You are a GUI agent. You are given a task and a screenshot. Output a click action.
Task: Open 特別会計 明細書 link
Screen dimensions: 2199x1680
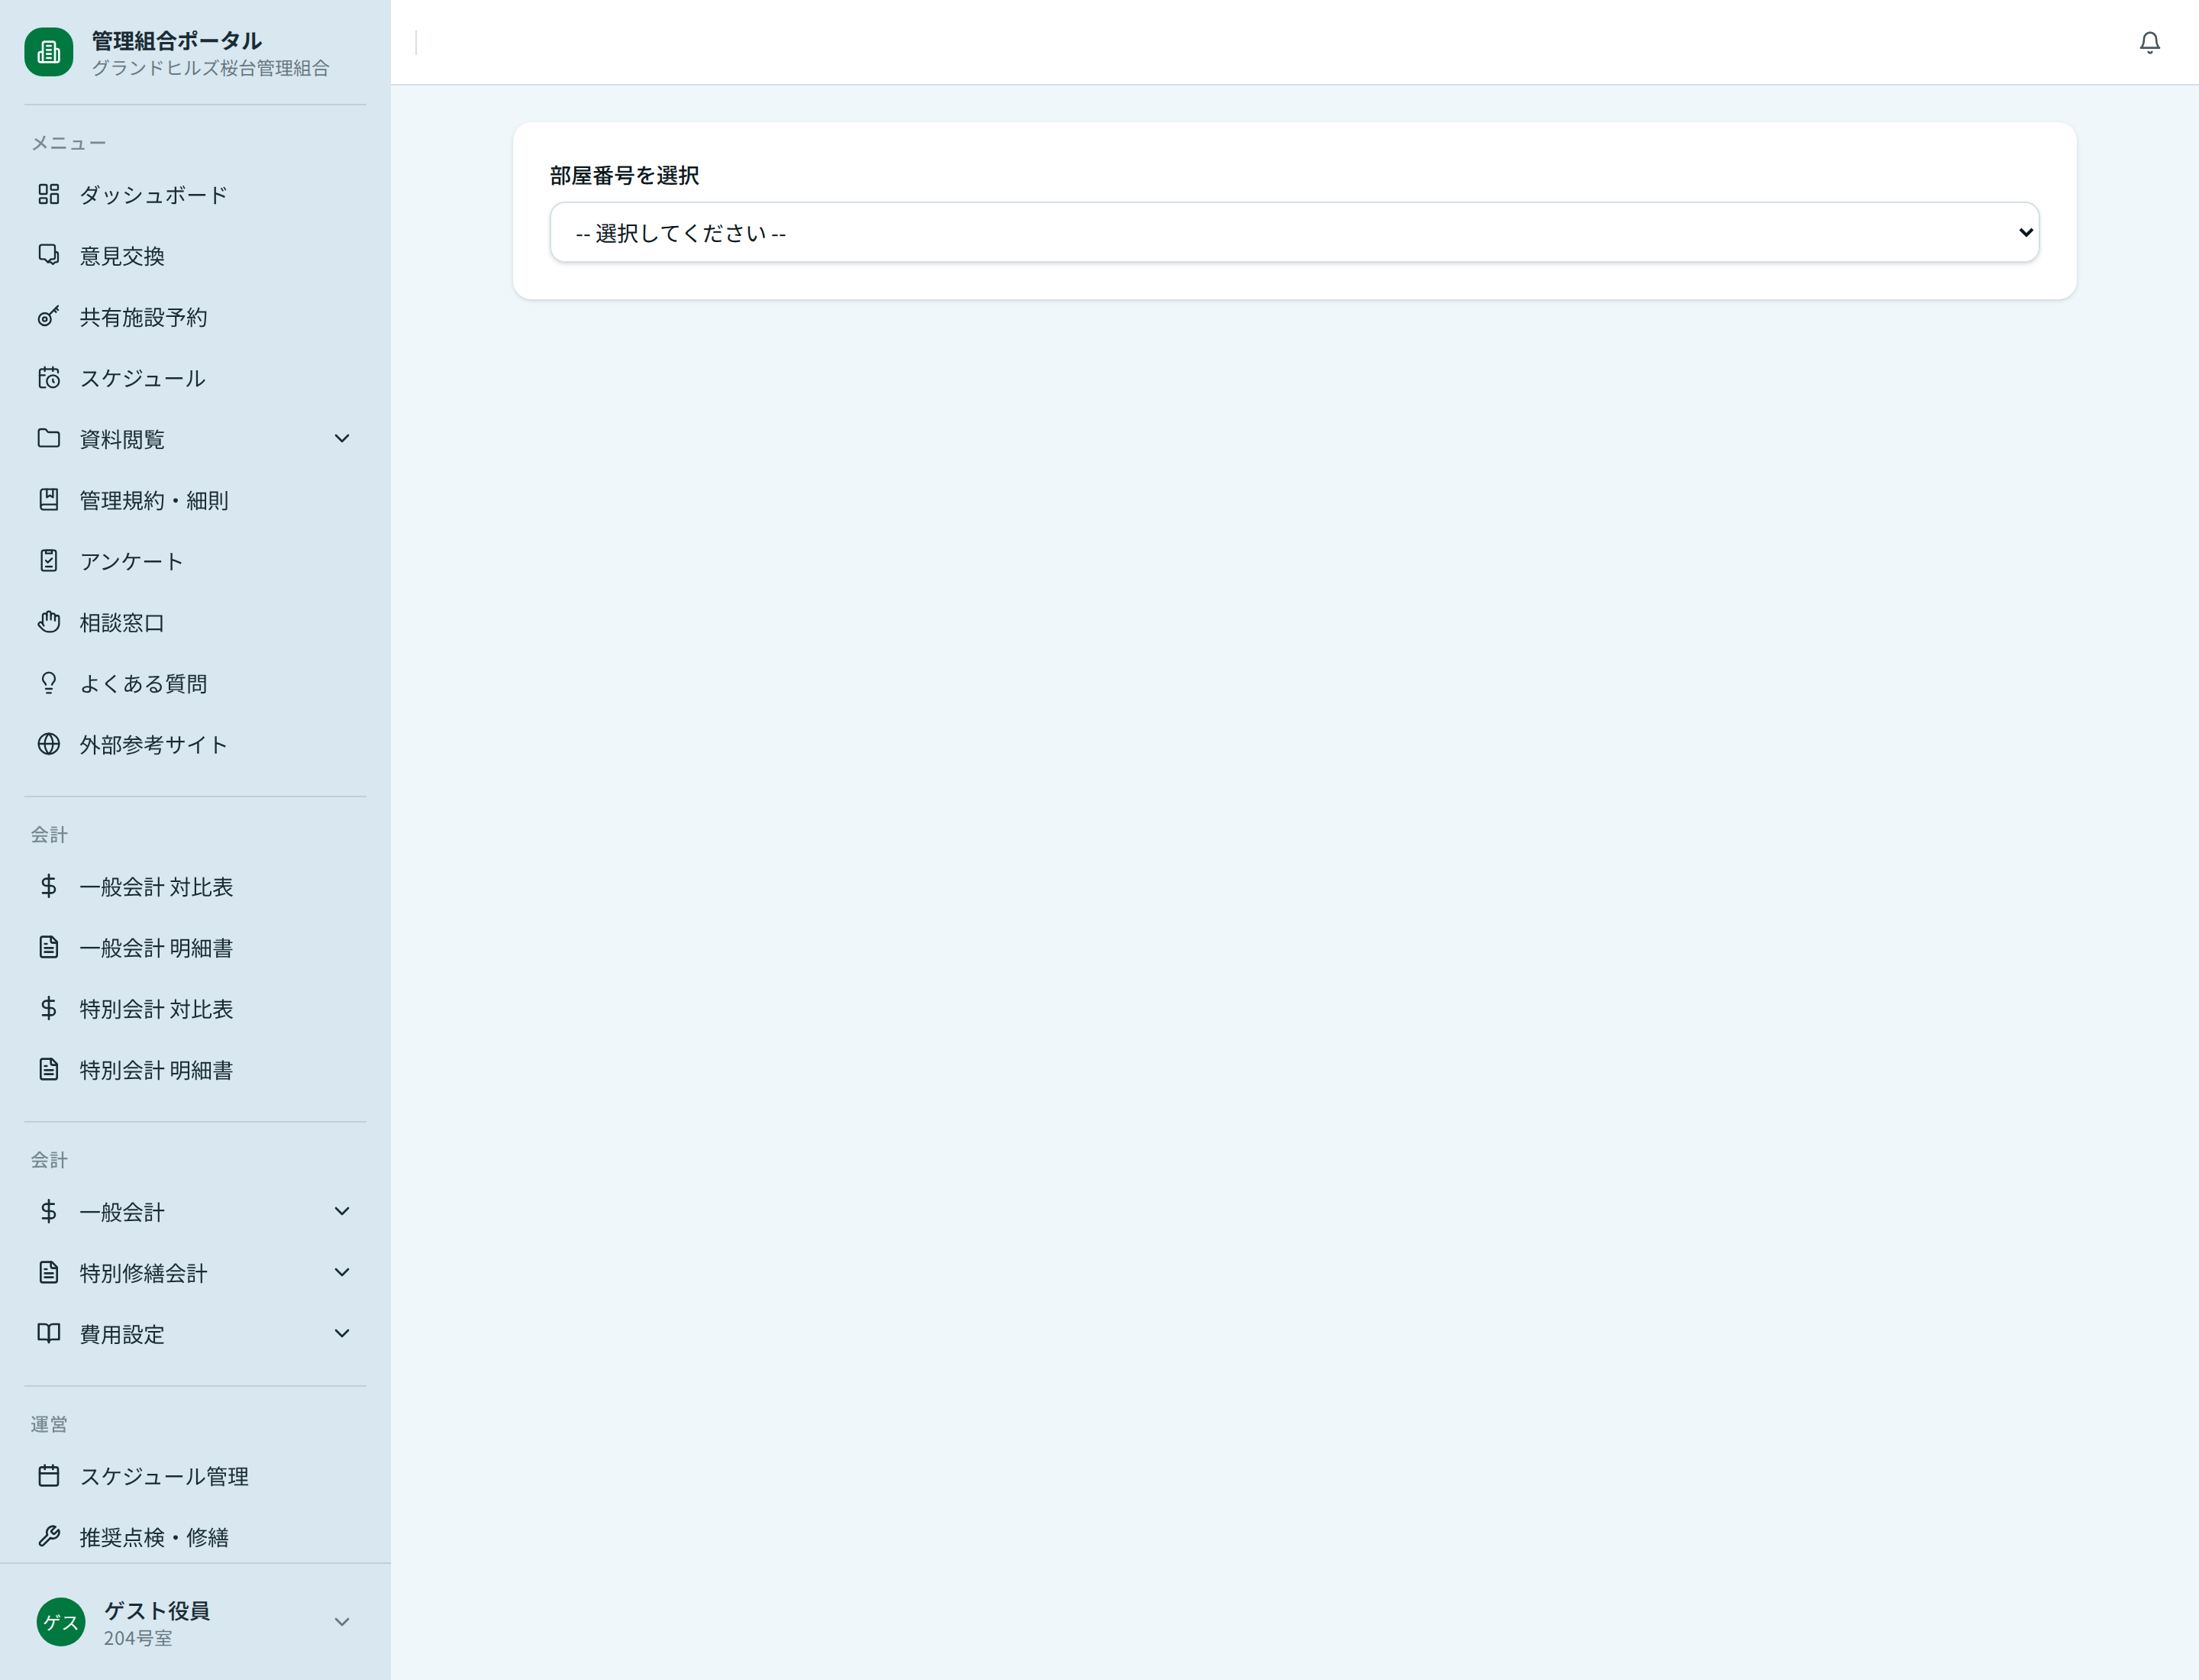coord(156,1070)
